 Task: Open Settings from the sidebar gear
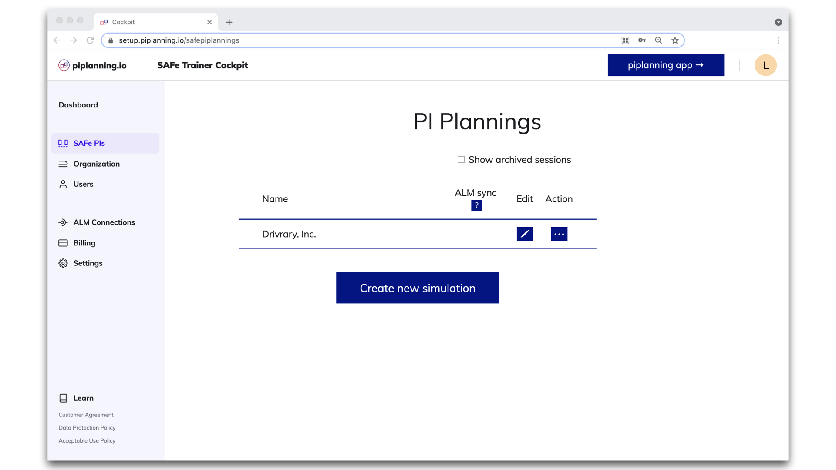(x=88, y=263)
